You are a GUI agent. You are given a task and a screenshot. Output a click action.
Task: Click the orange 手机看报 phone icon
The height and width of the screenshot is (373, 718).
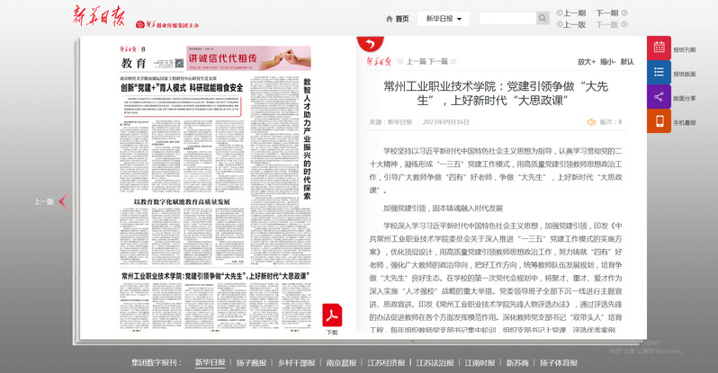tap(660, 121)
